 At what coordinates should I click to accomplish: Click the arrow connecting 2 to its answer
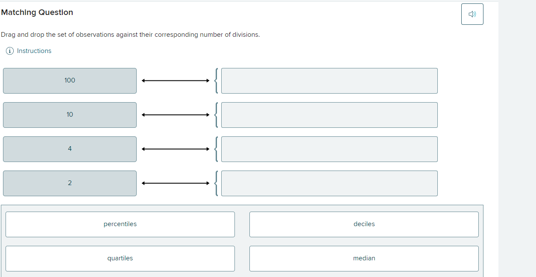point(175,183)
